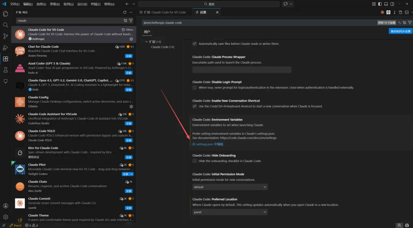Click the gear icon for Claude Code for VS Code

tap(131, 39)
